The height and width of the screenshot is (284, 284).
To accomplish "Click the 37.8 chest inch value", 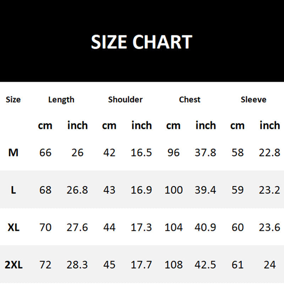I will pos(205,153).
